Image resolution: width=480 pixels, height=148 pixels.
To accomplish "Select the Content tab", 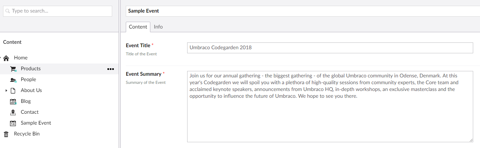I will 138,27.
